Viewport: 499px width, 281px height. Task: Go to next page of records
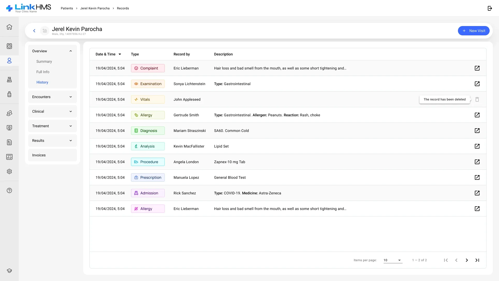467,260
